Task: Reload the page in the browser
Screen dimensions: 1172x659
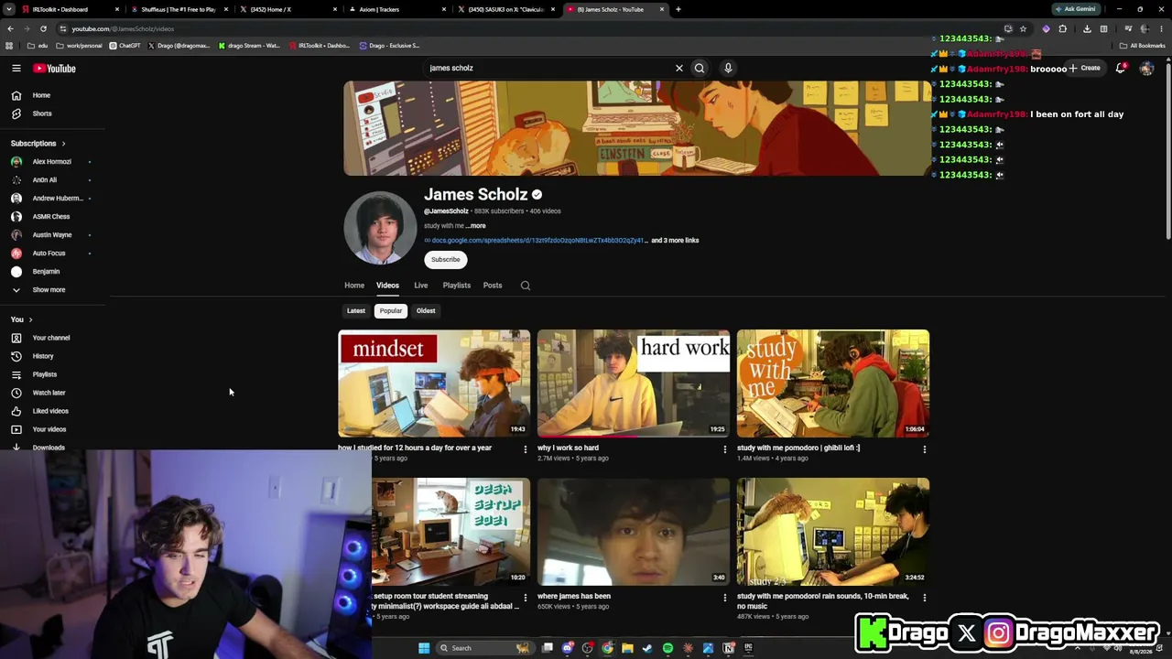Action: click(x=43, y=28)
